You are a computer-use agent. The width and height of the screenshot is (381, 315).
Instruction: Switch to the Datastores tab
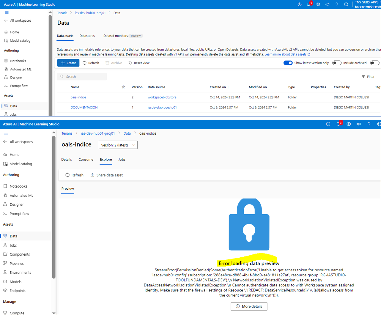(x=87, y=36)
